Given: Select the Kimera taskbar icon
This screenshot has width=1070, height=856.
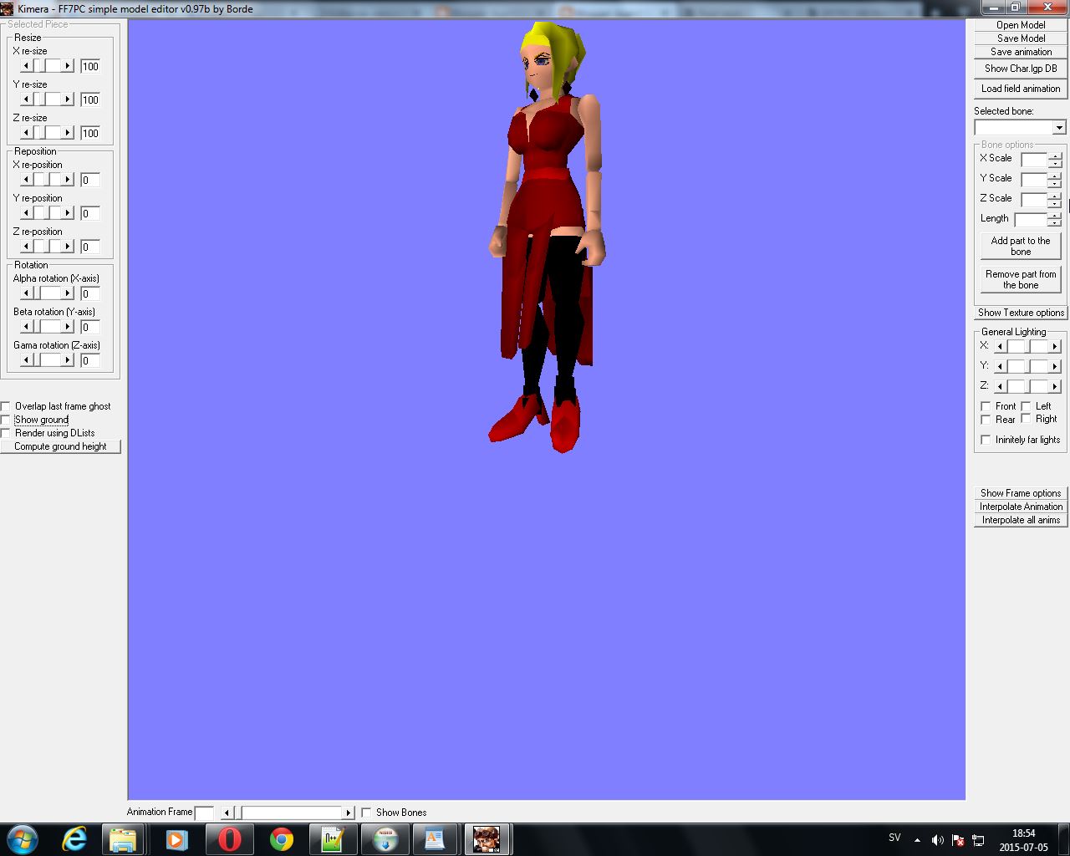Looking at the screenshot, I should point(487,838).
